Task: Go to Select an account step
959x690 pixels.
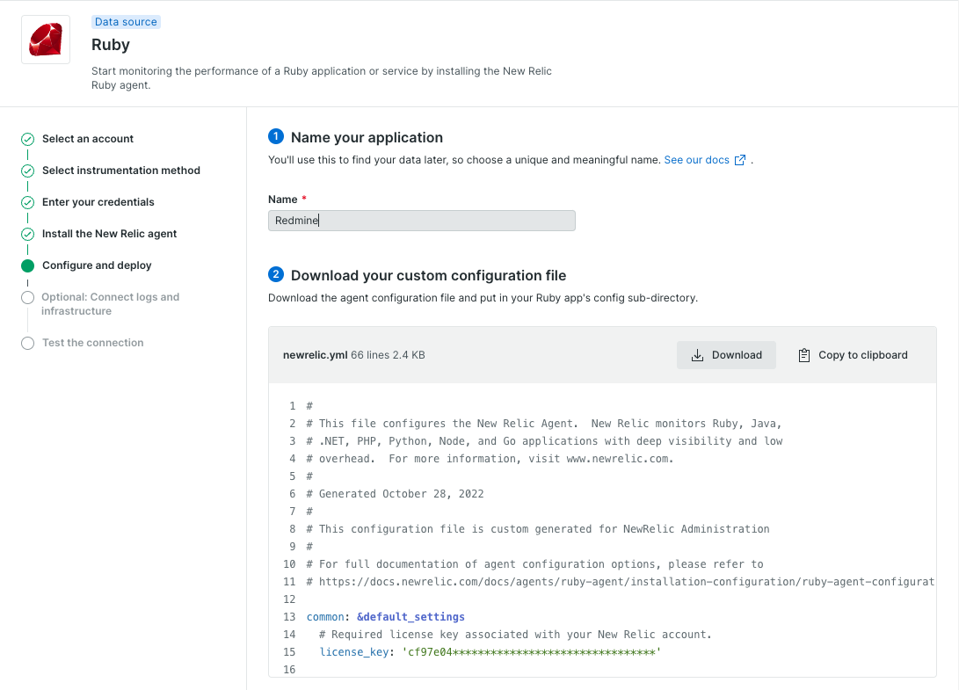Action: click(88, 139)
